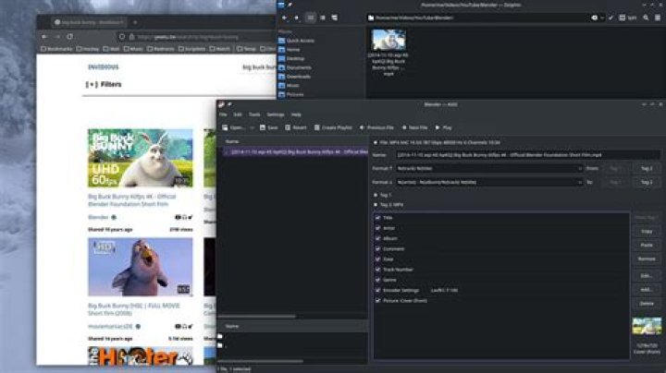Switch Dolphin to icons view mode
This screenshot has width=666, height=373.
click(x=311, y=18)
